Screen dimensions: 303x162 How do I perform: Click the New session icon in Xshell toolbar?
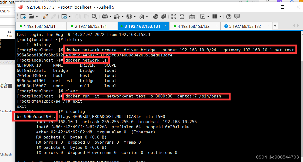(x=23, y=17)
